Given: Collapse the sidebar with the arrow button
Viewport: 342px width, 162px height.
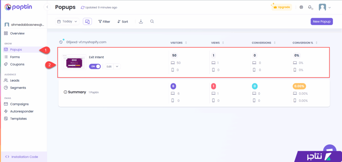Looking at the screenshot, I should pos(47,7).
